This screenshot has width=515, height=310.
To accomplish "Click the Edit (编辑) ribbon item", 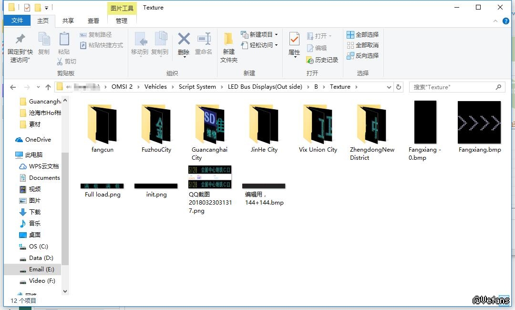I will [317, 48].
